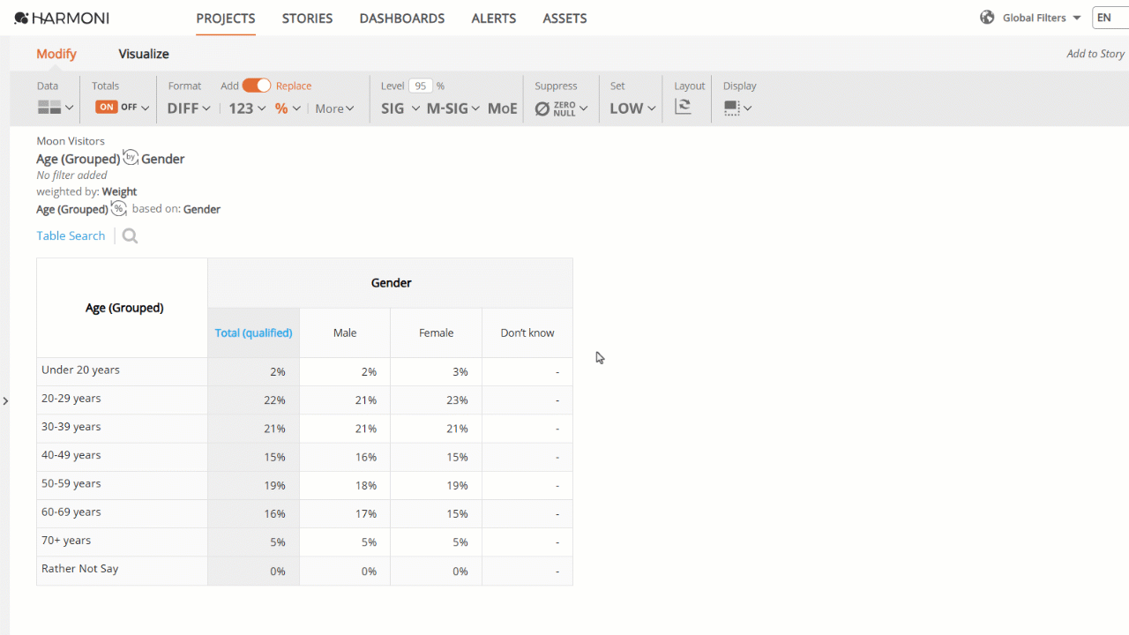Toggle Totals ON/OFF switch
This screenshot has width=1129, height=635.
[x=117, y=108]
